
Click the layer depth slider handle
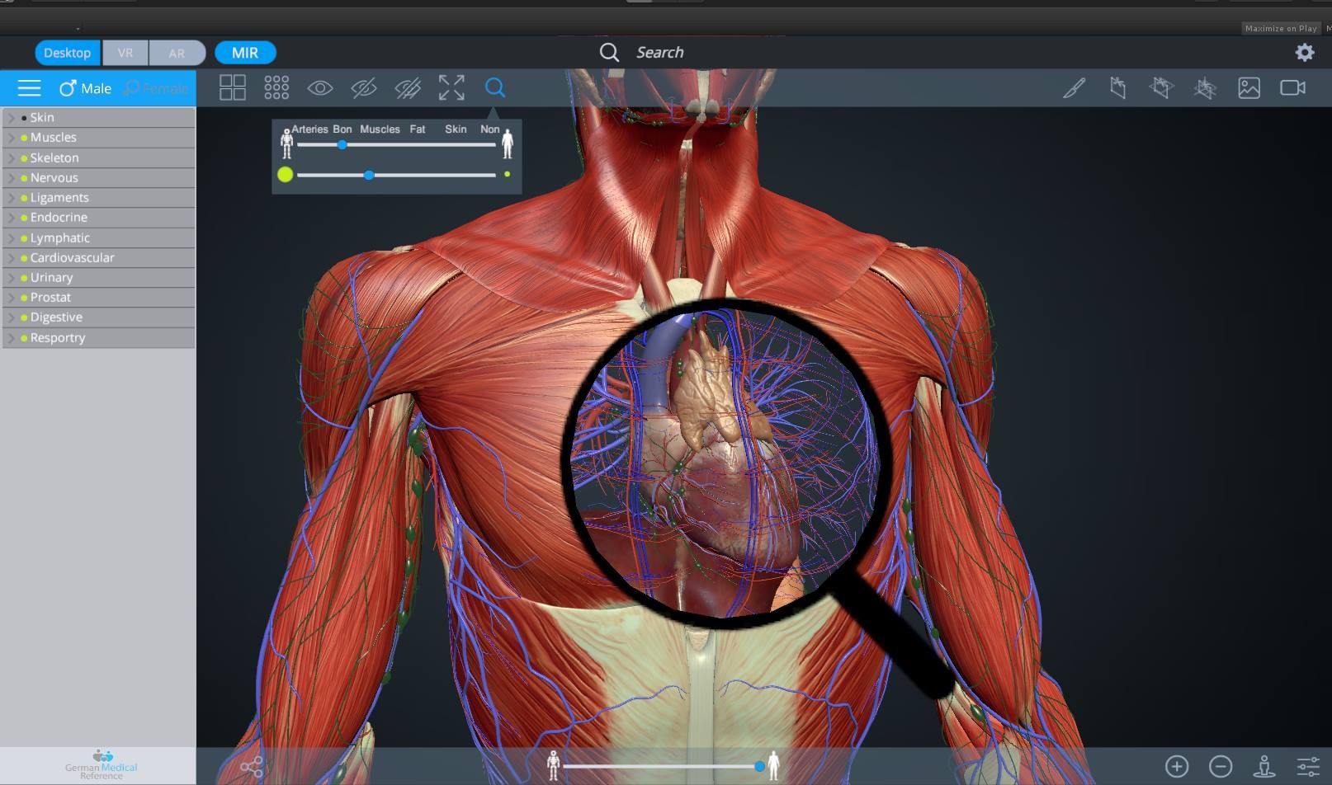click(x=342, y=145)
